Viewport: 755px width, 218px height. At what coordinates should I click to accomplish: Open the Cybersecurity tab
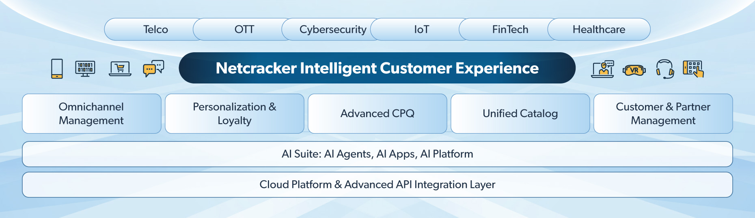tap(333, 29)
